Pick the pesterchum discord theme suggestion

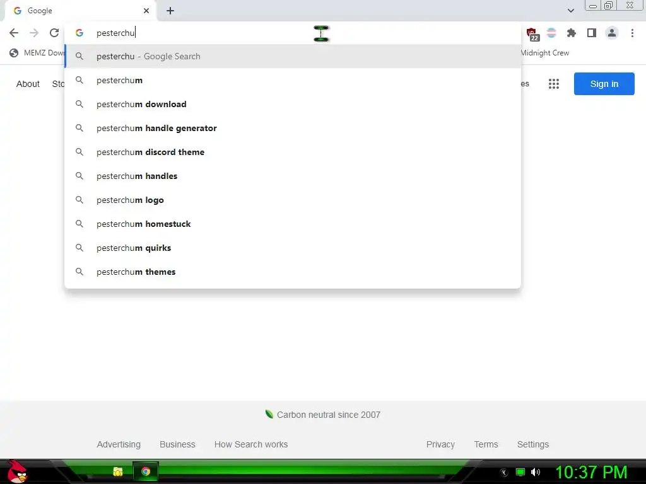click(x=293, y=152)
